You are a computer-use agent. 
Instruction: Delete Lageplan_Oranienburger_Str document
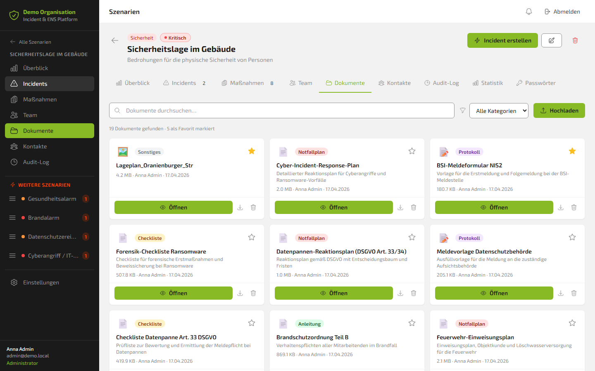tap(253, 207)
